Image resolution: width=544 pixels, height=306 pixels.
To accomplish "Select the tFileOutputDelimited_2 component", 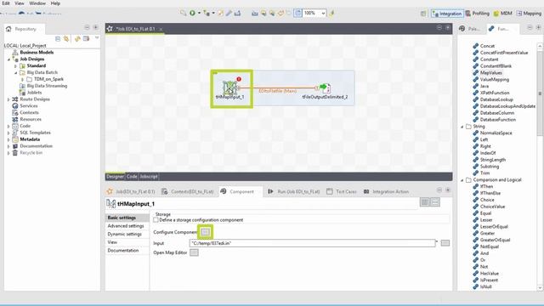I will [326, 88].
